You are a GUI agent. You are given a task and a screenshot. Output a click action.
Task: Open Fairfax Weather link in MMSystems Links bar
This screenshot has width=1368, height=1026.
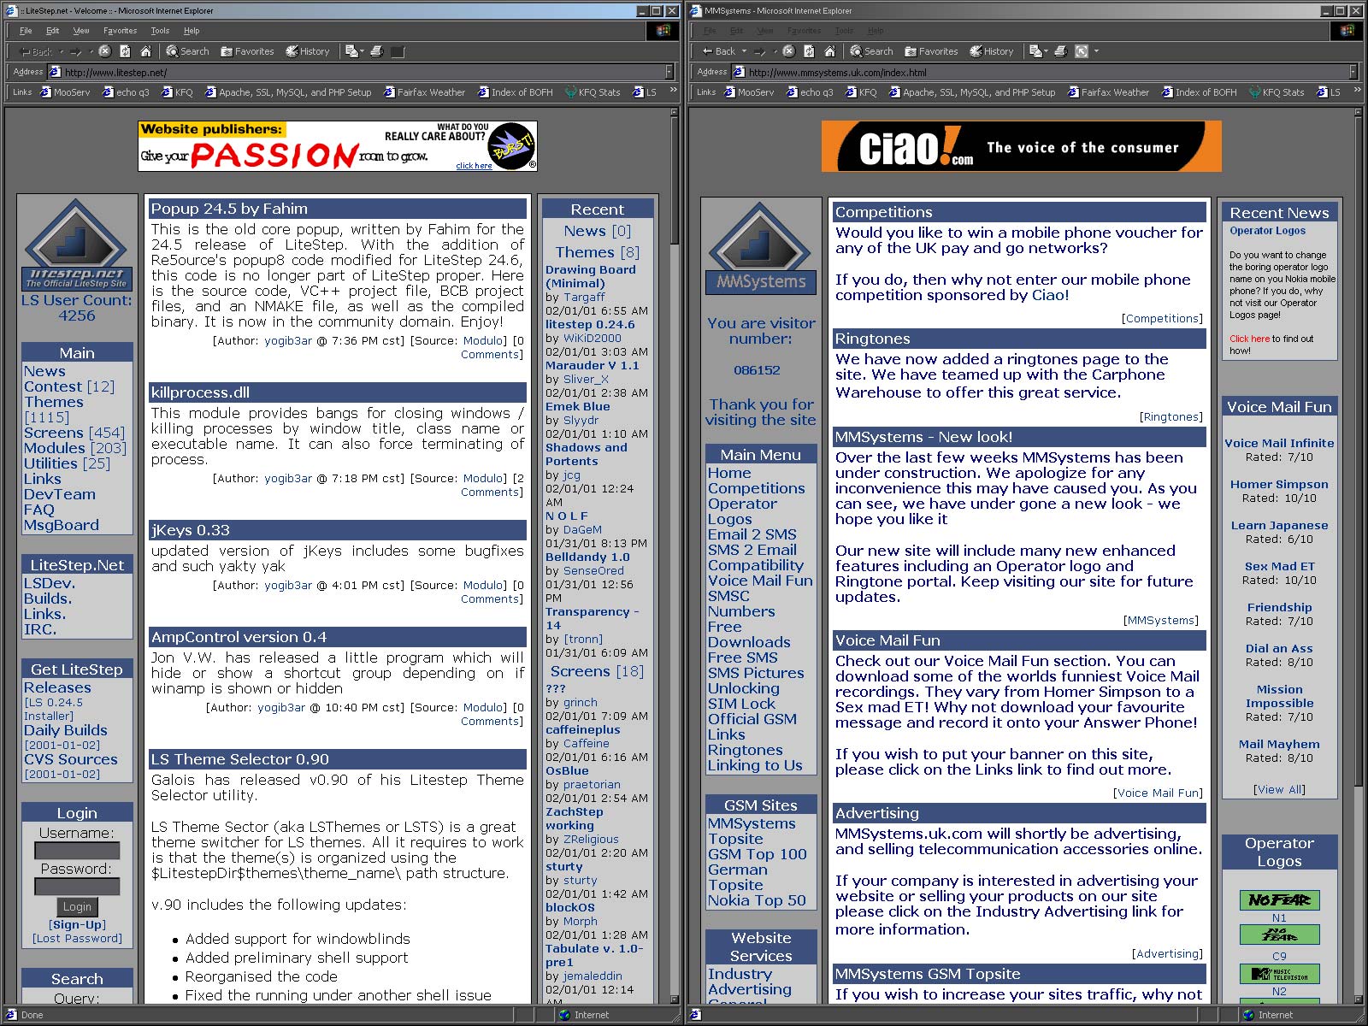pos(1108,92)
